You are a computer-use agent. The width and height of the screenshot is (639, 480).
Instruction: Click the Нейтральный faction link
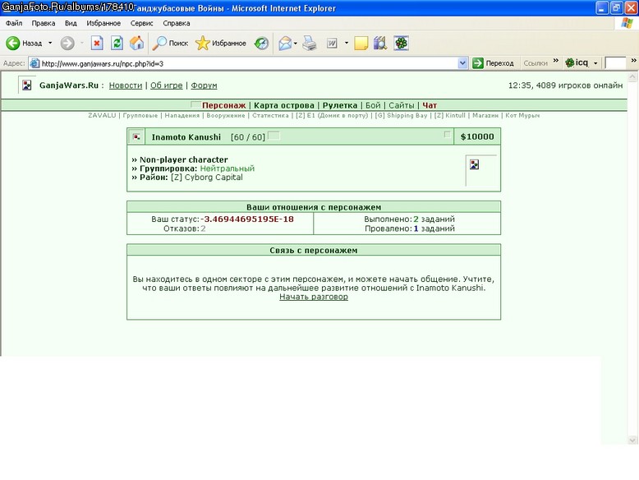tap(227, 168)
